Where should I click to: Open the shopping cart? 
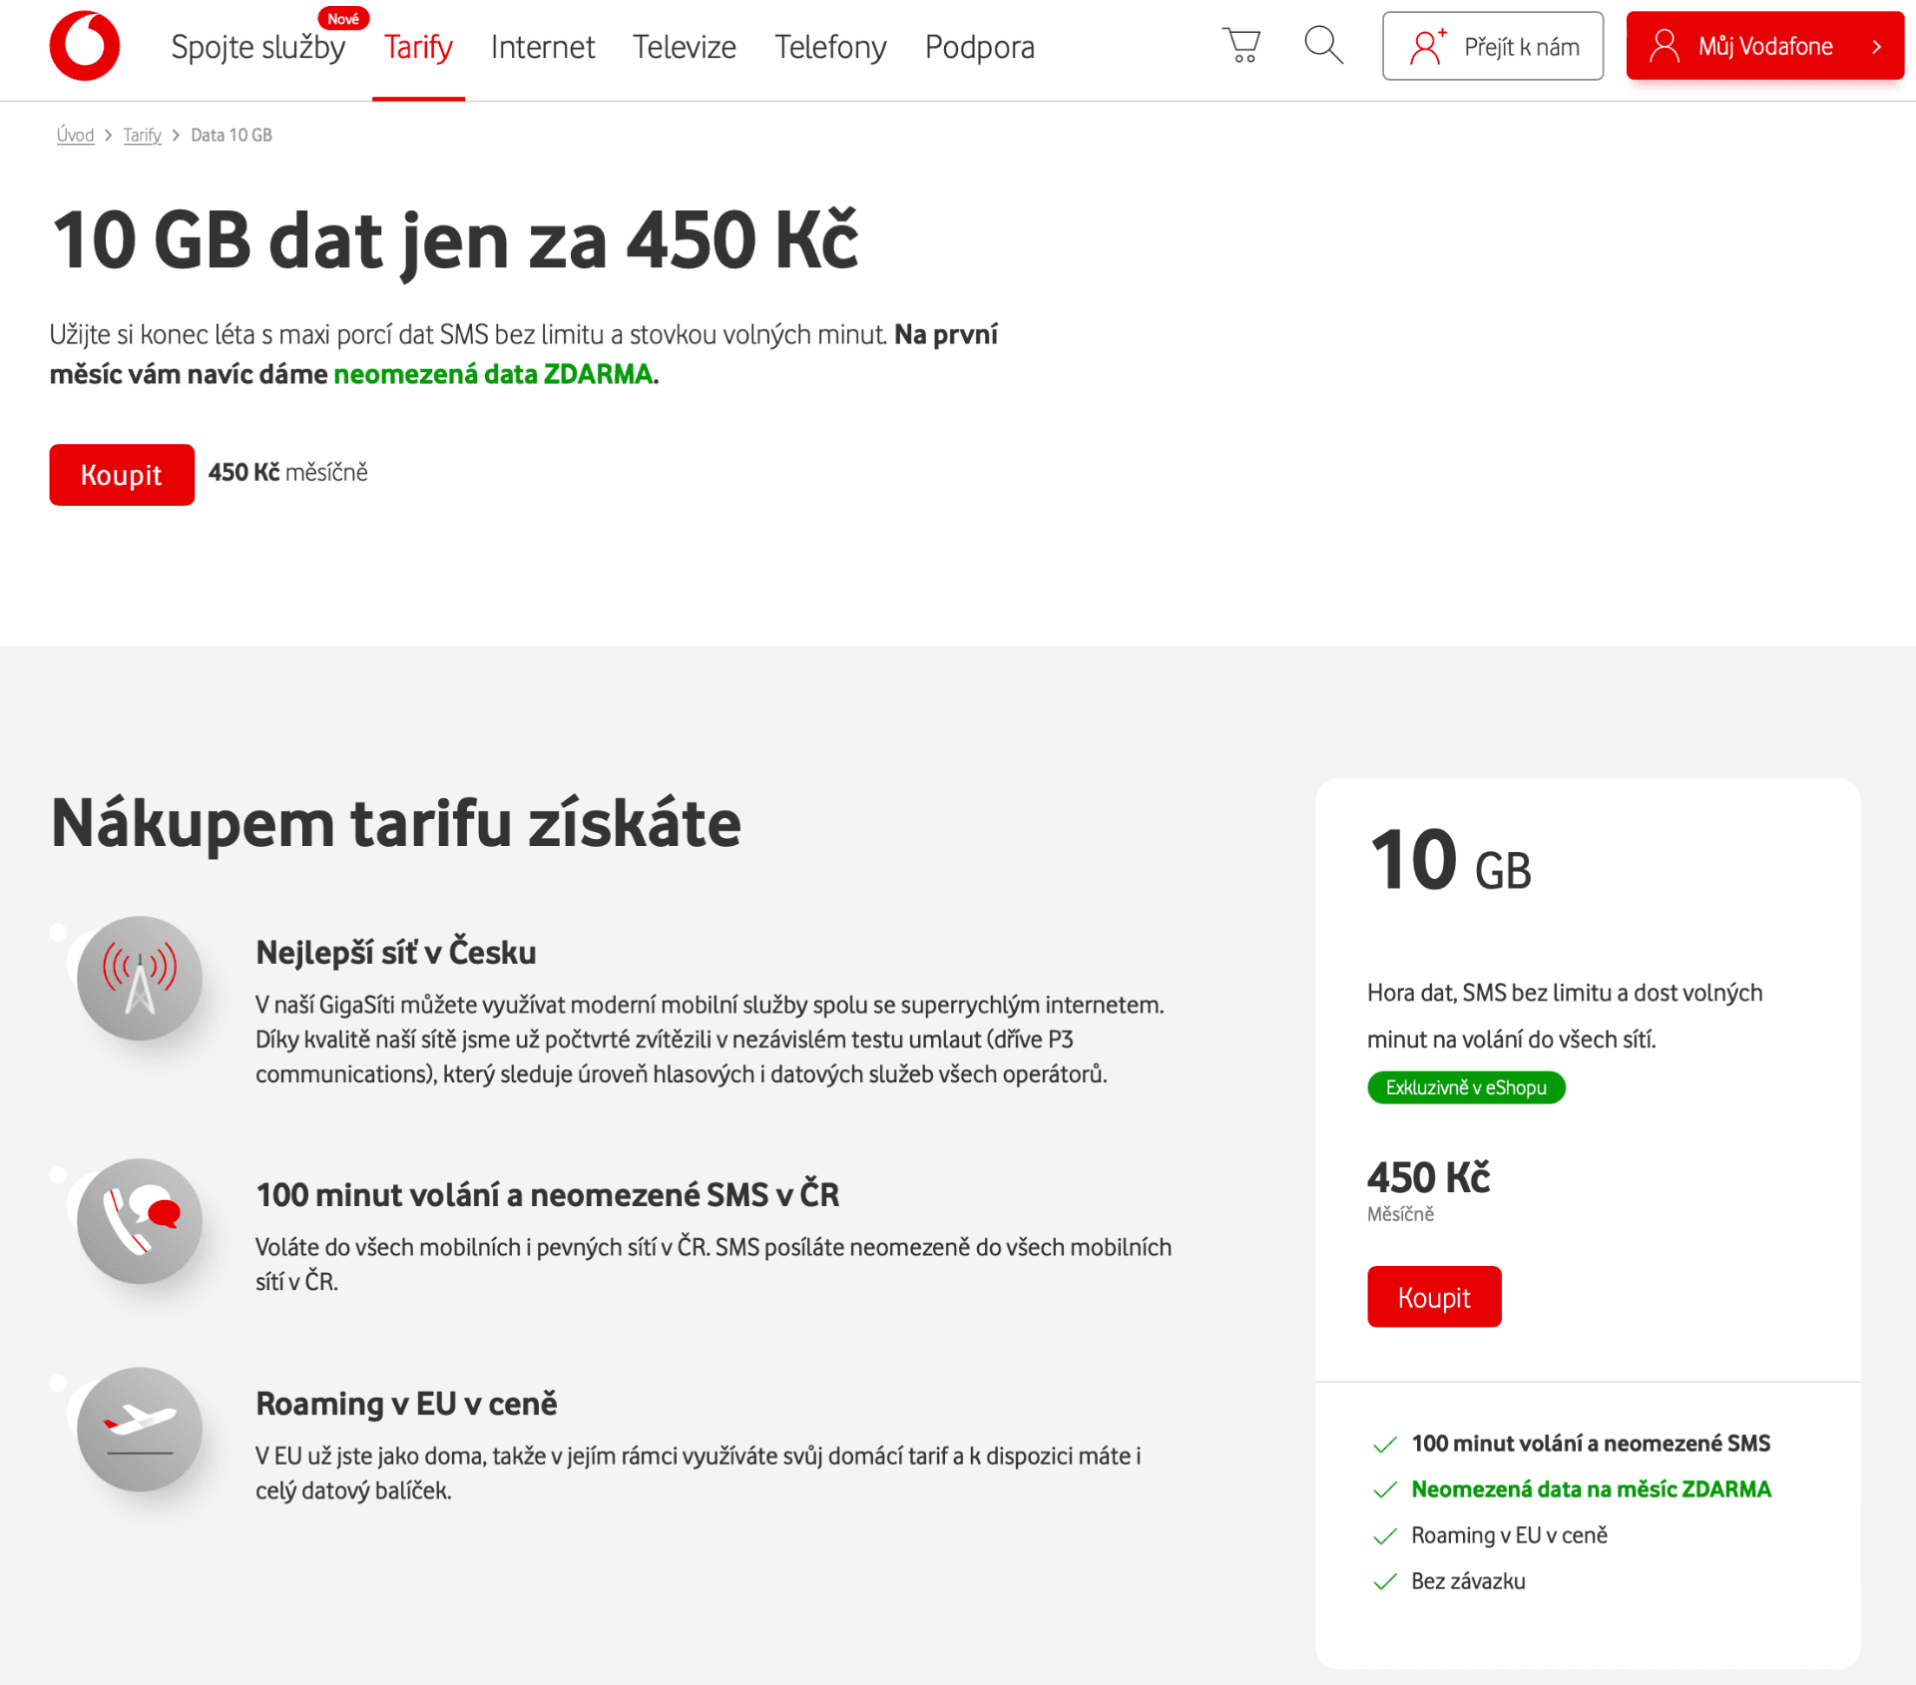pos(1240,45)
